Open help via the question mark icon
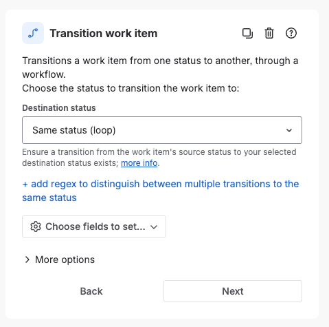Viewport: 329px width, 327px height. [291, 33]
